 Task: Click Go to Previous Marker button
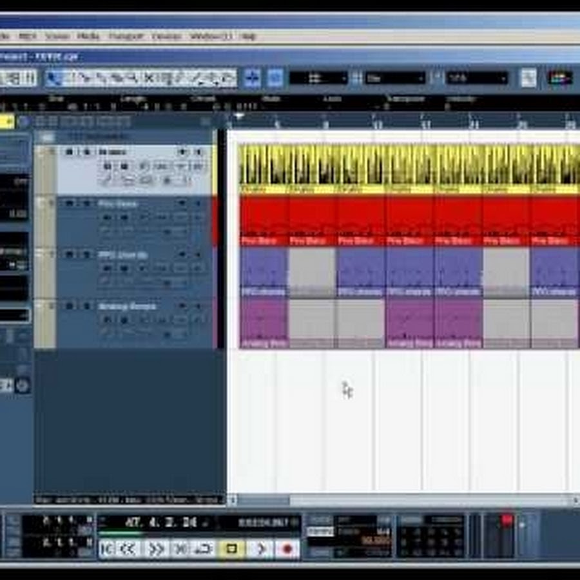tap(106, 549)
